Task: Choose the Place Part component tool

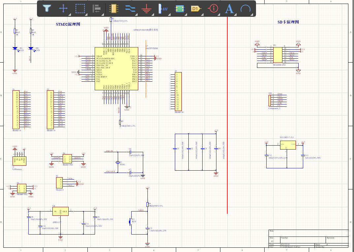Action: coord(113,9)
